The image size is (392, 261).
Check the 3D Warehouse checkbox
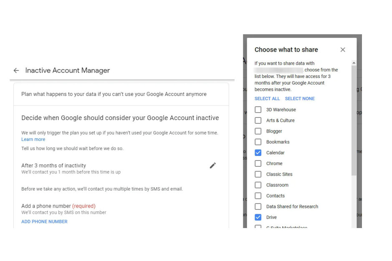pyautogui.click(x=258, y=109)
